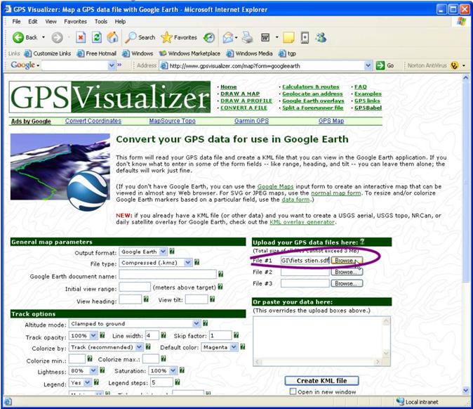
Task: Click the Initial view range field
Action: tap(135, 287)
